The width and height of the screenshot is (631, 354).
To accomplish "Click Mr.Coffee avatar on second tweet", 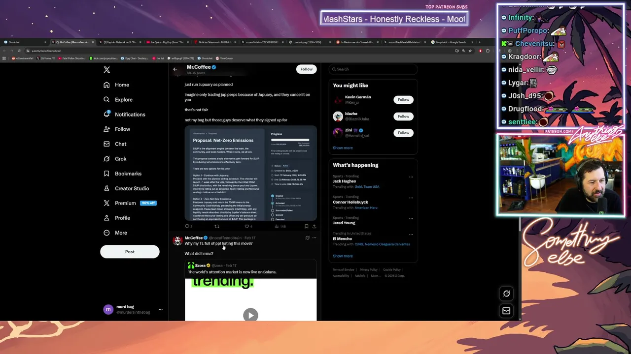I will (x=177, y=240).
